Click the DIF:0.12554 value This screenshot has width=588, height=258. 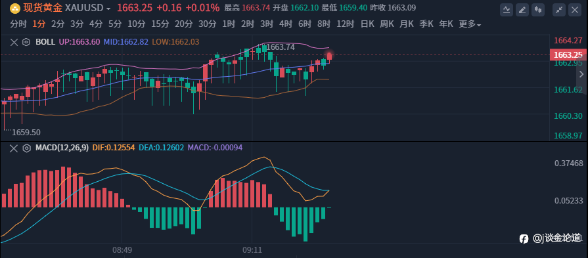click(x=113, y=148)
